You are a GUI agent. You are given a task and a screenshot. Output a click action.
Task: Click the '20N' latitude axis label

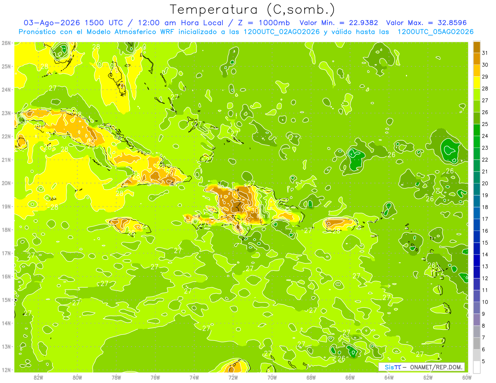click(x=6, y=183)
